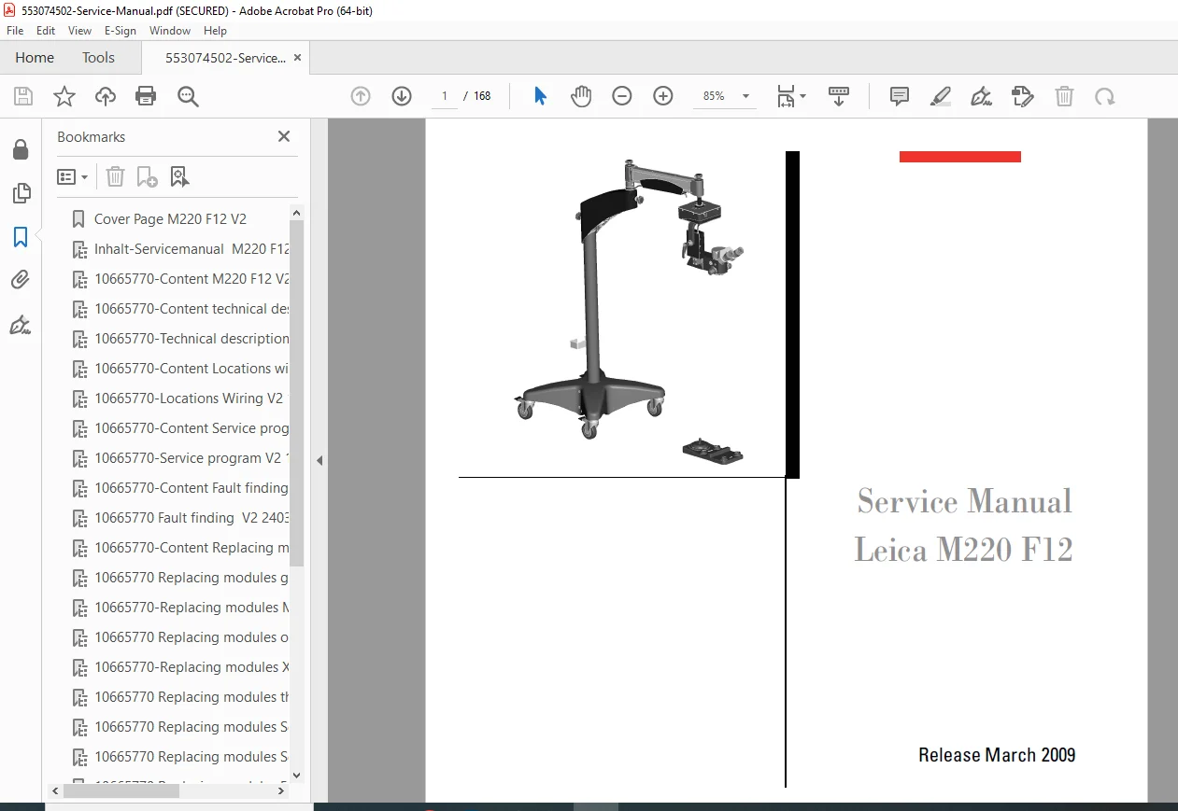The image size is (1178, 811).
Task: Click the rotate or undo icon in the toolbar
Action: (1105, 96)
